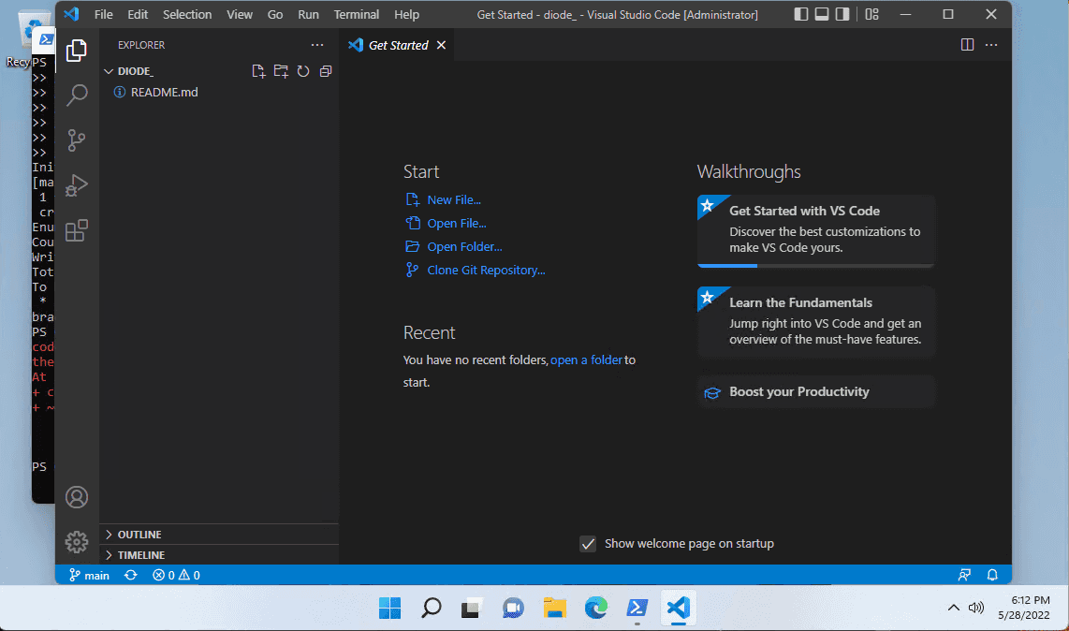Refresh the Explorer file tree
Viewport: 1069px width, 631px height.
pyautogui.click(x=303, y=71)
